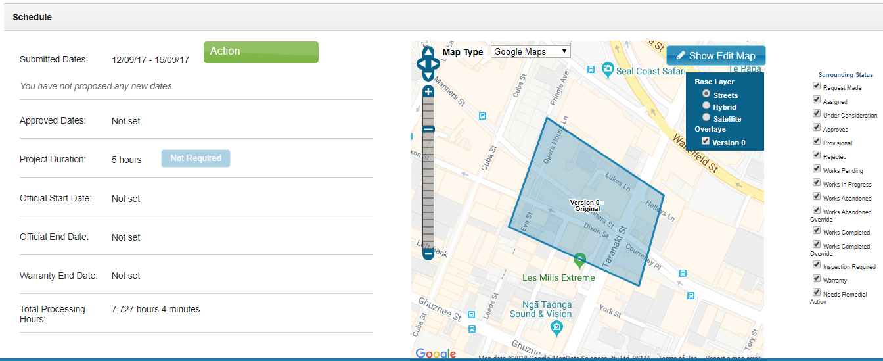Zoom in with the map plus button
This screenshot has width=883, height=361.
[x=428, y=91]
